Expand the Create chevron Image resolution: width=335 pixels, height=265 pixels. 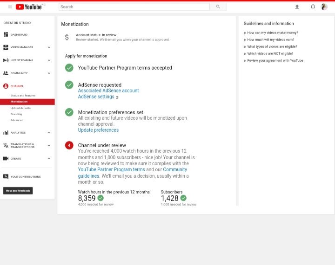click(49, 158)
